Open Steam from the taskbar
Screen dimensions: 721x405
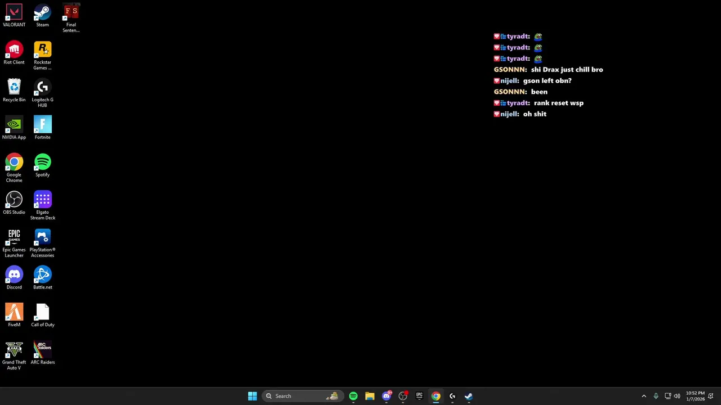(x=469, y=396)
